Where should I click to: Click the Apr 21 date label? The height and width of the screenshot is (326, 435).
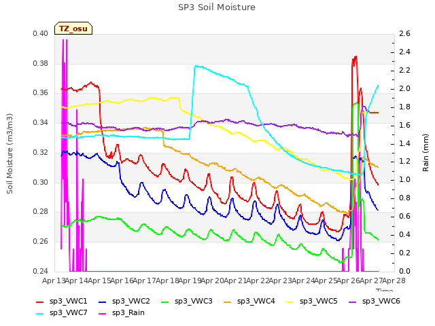(236, 281)
